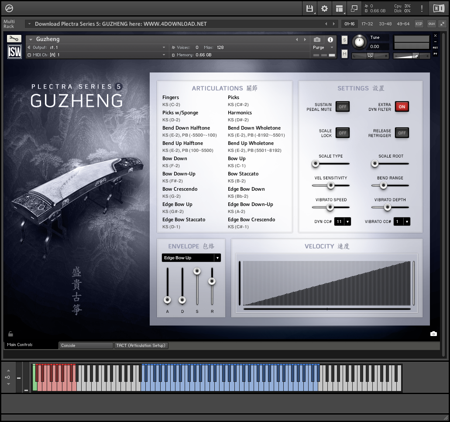Screen dimensions: 450x422
Task: Click the warning exclamation icon
Action: coord(422,8)
